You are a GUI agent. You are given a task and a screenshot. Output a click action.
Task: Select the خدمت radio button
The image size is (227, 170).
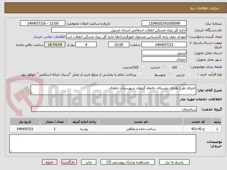[164, 67]
